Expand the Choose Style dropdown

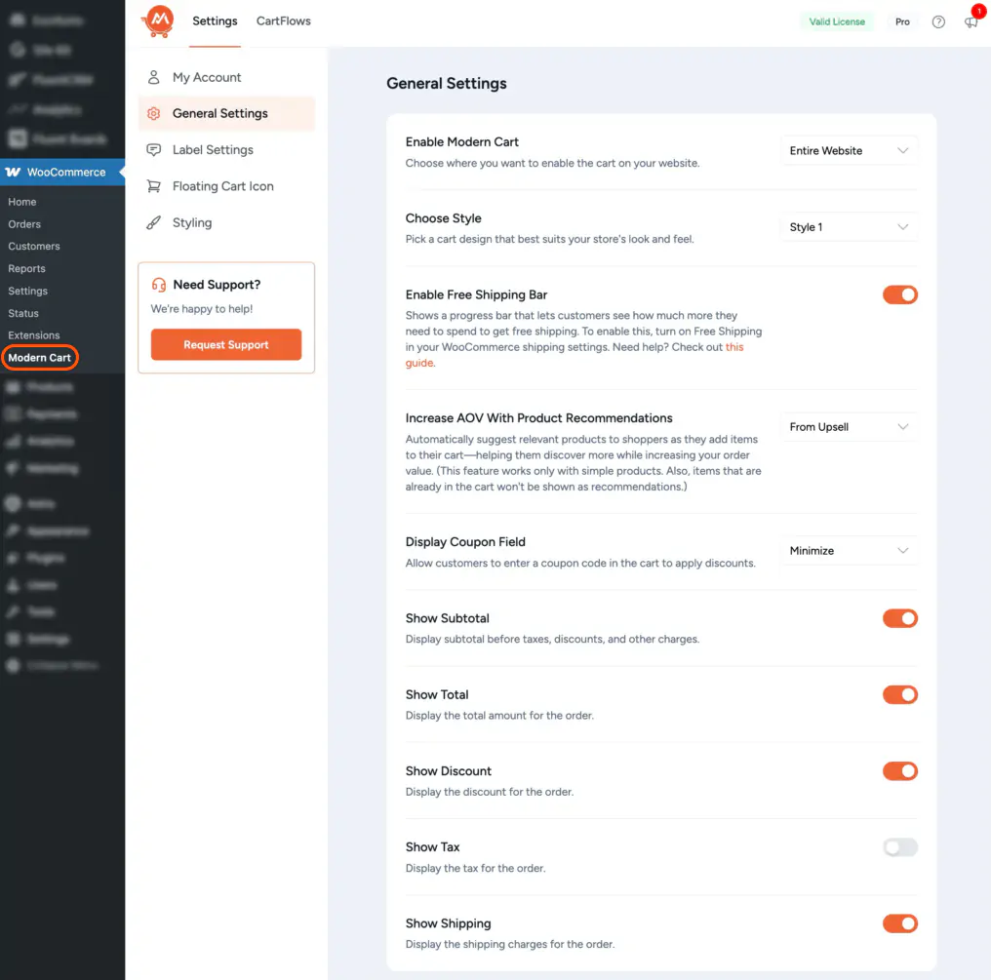click(849, 227)
